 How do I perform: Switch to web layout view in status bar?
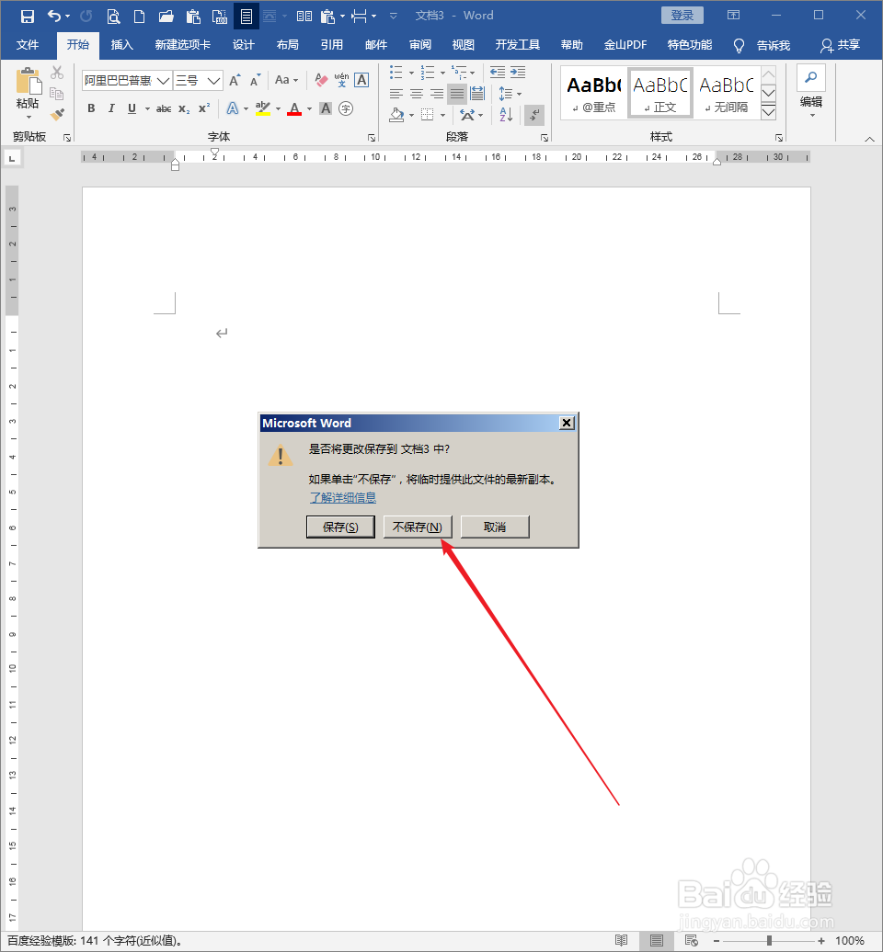click(692, 940)
